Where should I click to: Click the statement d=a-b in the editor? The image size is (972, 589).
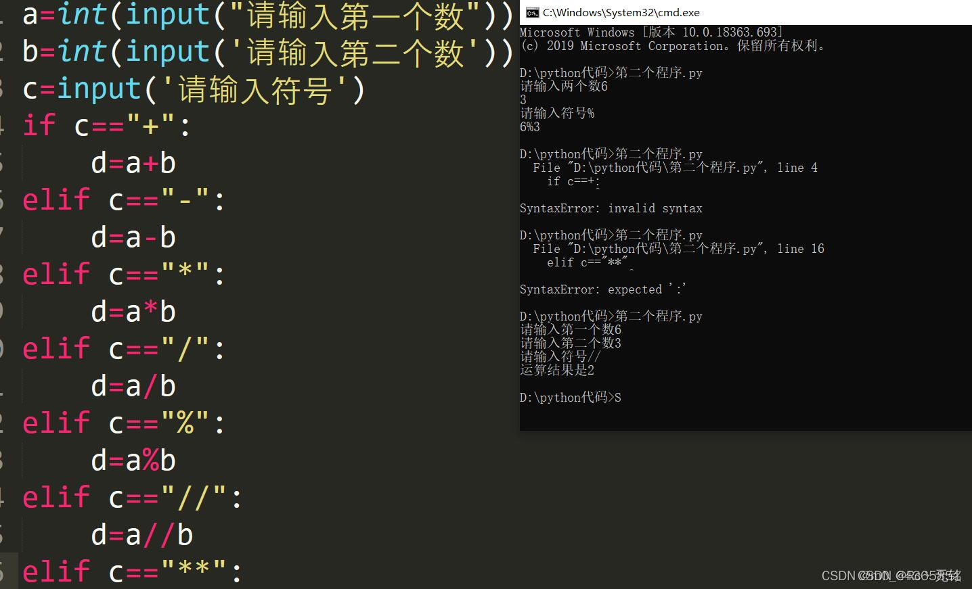(x=133, y=237)
